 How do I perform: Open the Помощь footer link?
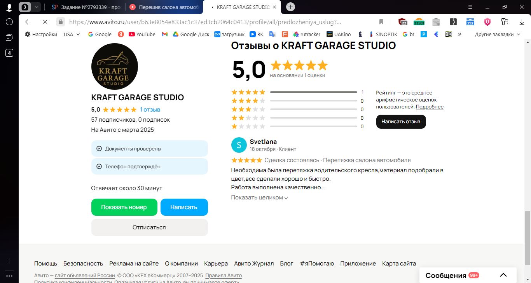pyautogui.click(x=45, y=264)
